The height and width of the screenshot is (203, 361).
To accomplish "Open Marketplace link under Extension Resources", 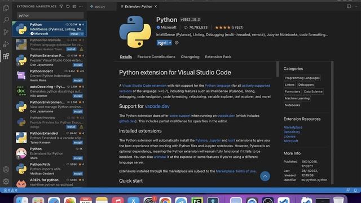I will pos(293,127).
